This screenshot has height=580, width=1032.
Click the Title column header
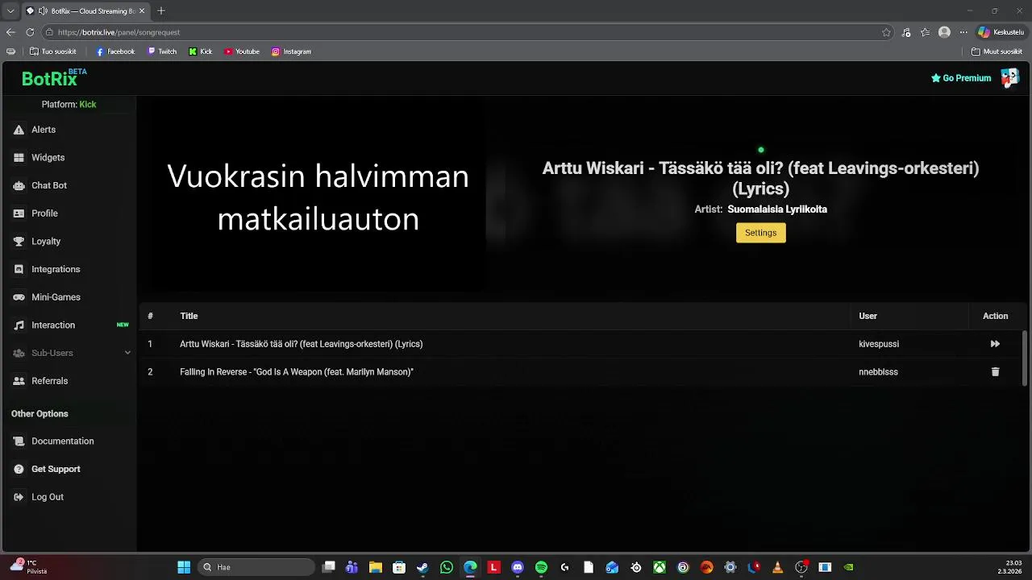(x=189, y=316)
